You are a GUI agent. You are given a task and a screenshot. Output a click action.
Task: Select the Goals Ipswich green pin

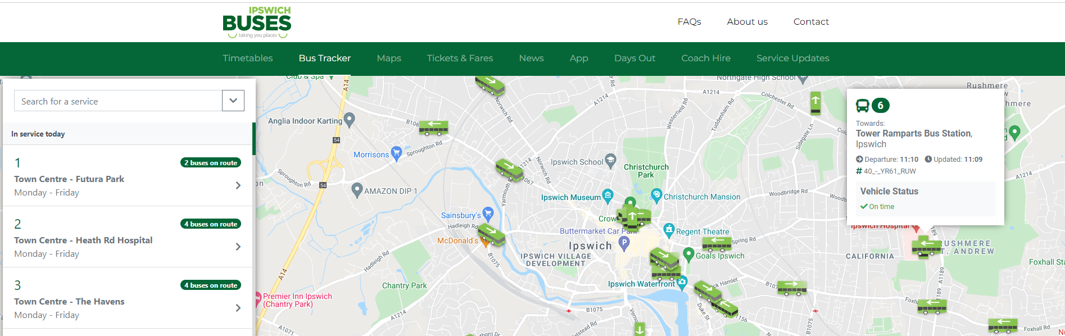pyautogui.click(x=688, y=255)
